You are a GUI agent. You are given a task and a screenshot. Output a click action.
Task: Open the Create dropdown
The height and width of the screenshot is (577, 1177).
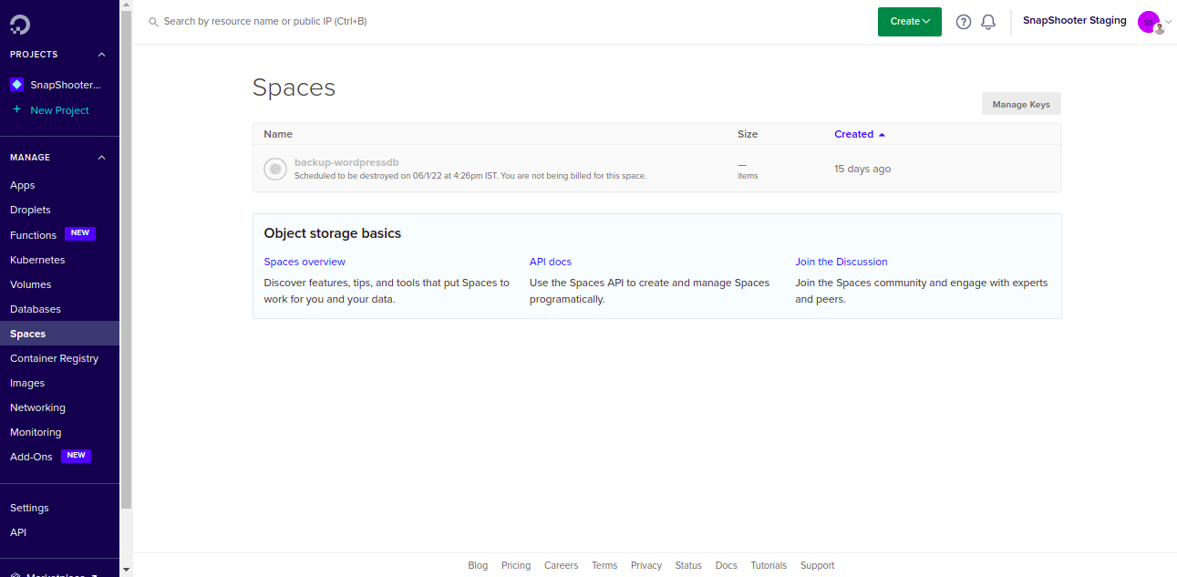click(909, 22)
